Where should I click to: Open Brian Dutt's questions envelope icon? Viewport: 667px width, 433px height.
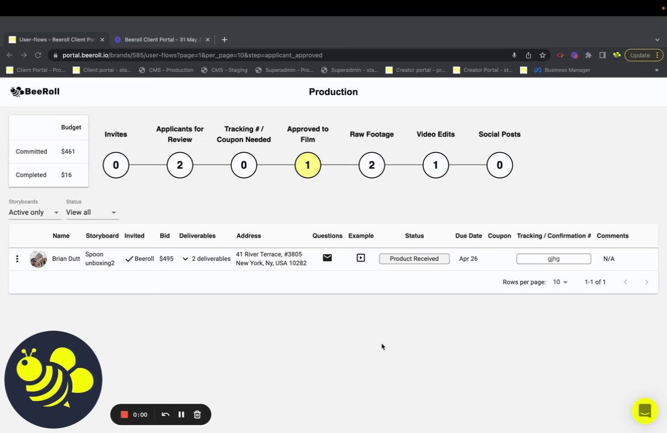(327, 257)
